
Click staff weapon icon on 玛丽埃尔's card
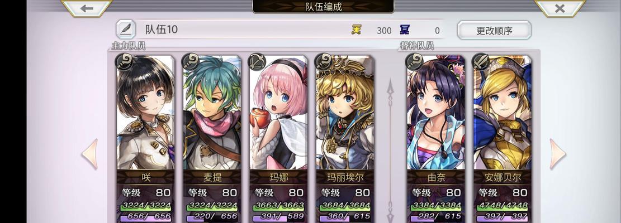(x=324, y=61)
